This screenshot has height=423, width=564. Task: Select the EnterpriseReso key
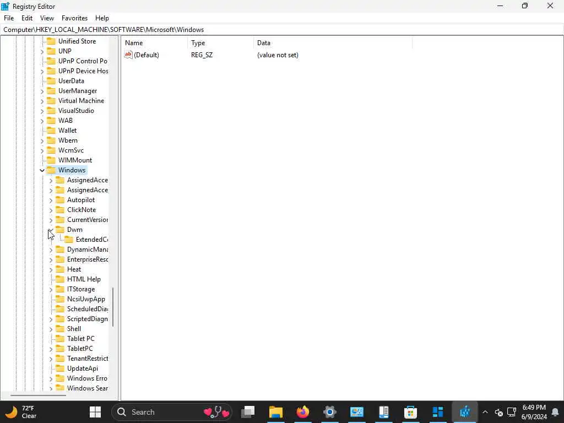(x=88, y=259)
